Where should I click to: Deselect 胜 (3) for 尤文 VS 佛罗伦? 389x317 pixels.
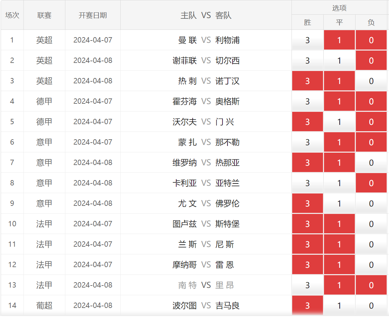click(307, 203)
